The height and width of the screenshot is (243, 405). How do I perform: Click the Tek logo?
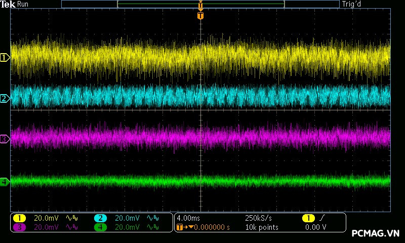pos(7,5)
